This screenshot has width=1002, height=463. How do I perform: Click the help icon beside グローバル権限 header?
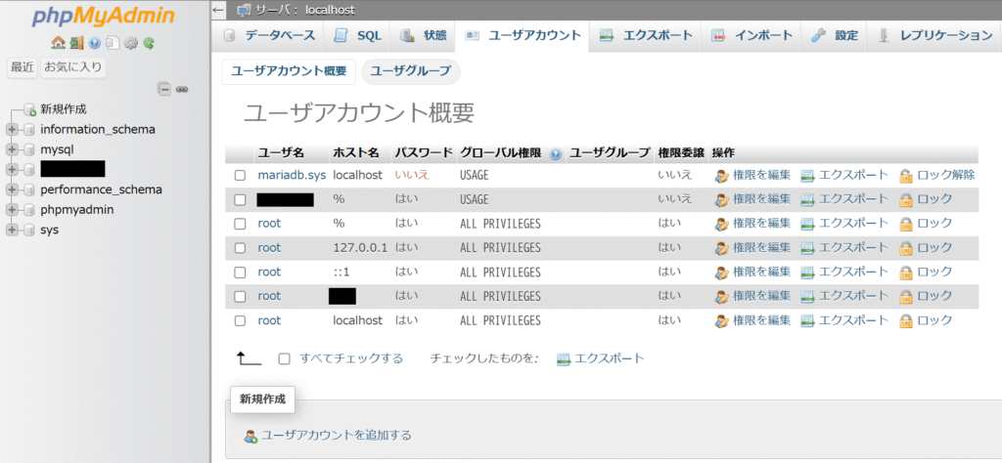556,153
